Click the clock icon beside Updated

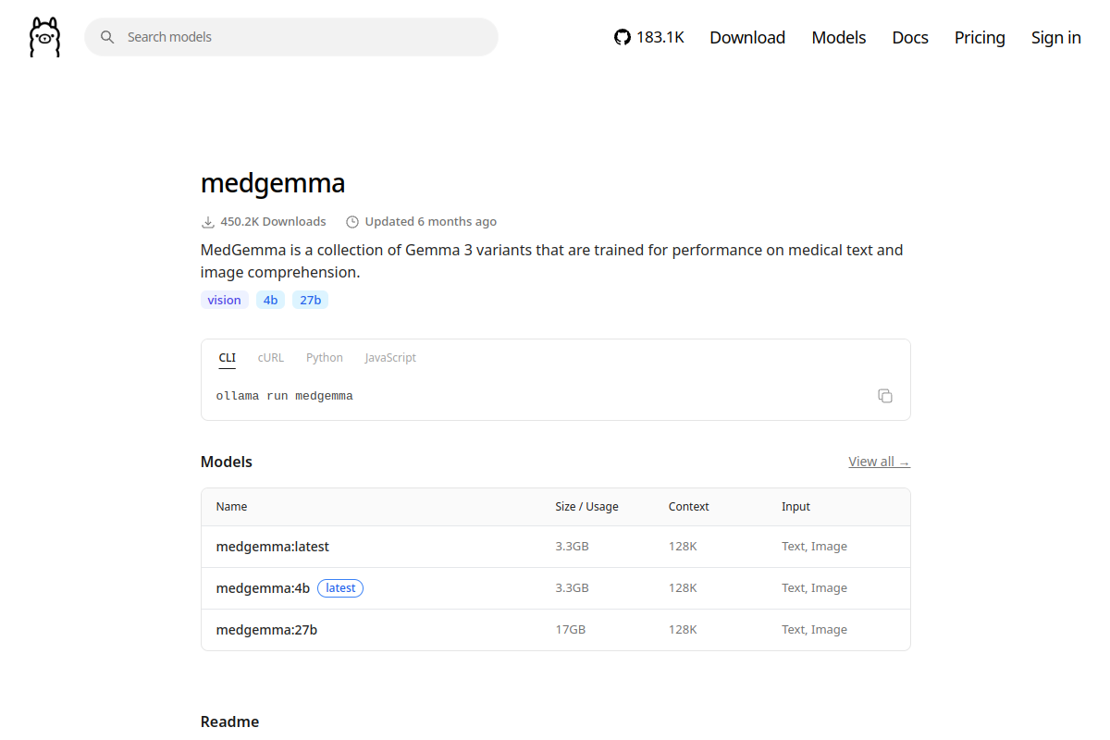point(352,222)
